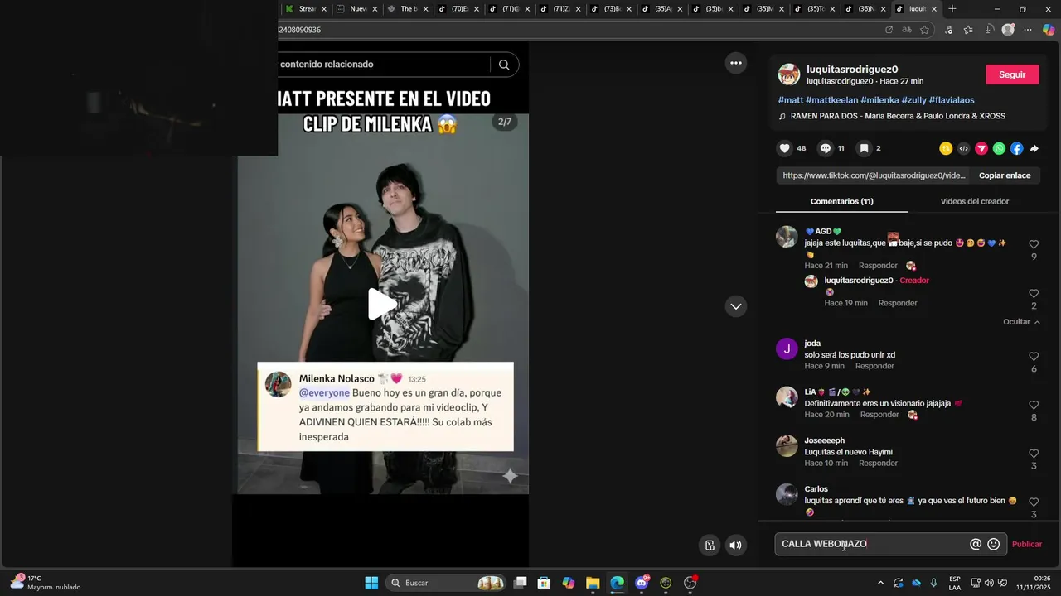
Task: Post the comment with Publicar
Action: click(x=1027, y=544)
